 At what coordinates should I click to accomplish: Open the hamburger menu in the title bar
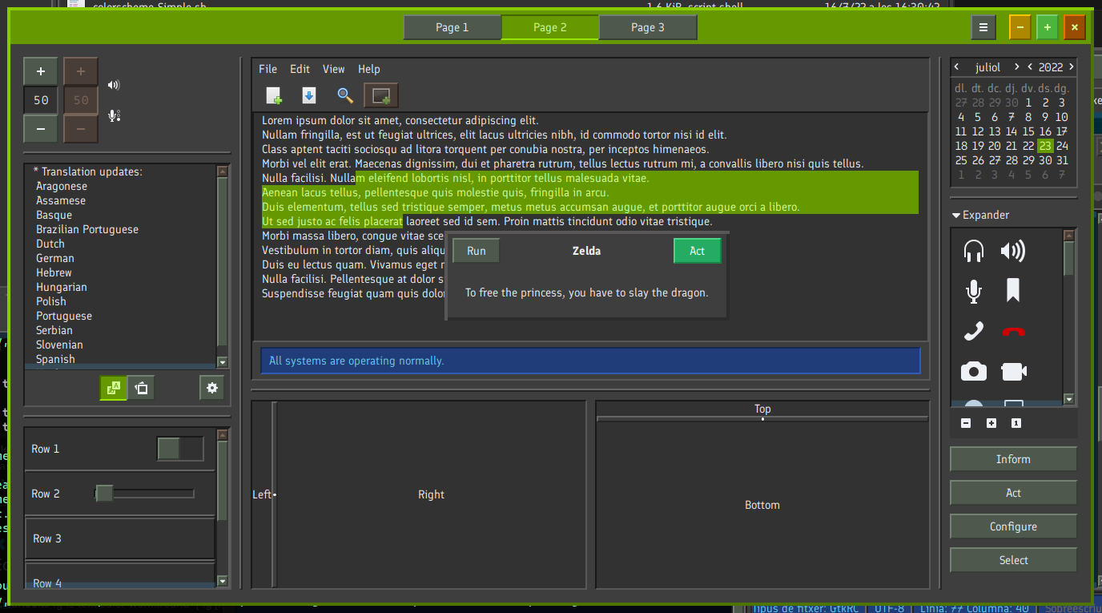[x=983, y=27]
